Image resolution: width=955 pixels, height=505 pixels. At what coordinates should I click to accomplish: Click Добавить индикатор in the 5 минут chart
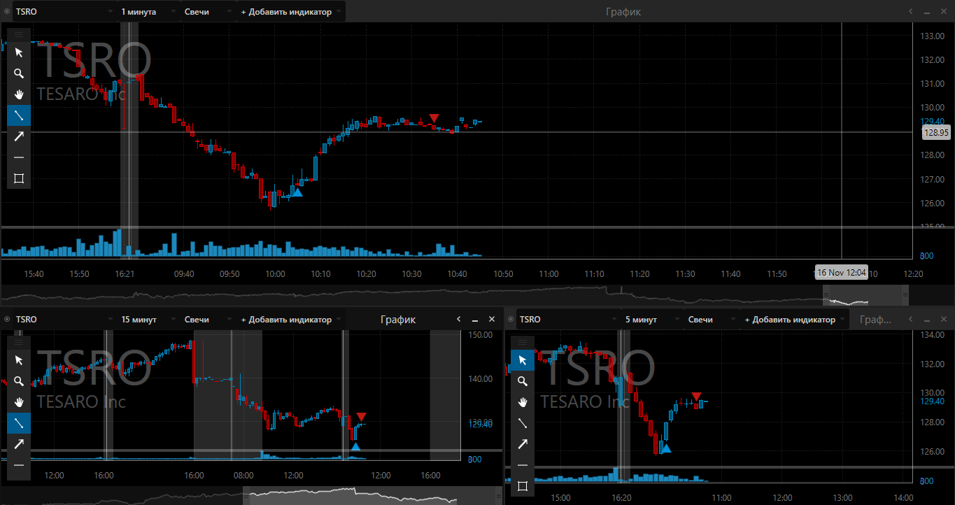pos(795,320)
